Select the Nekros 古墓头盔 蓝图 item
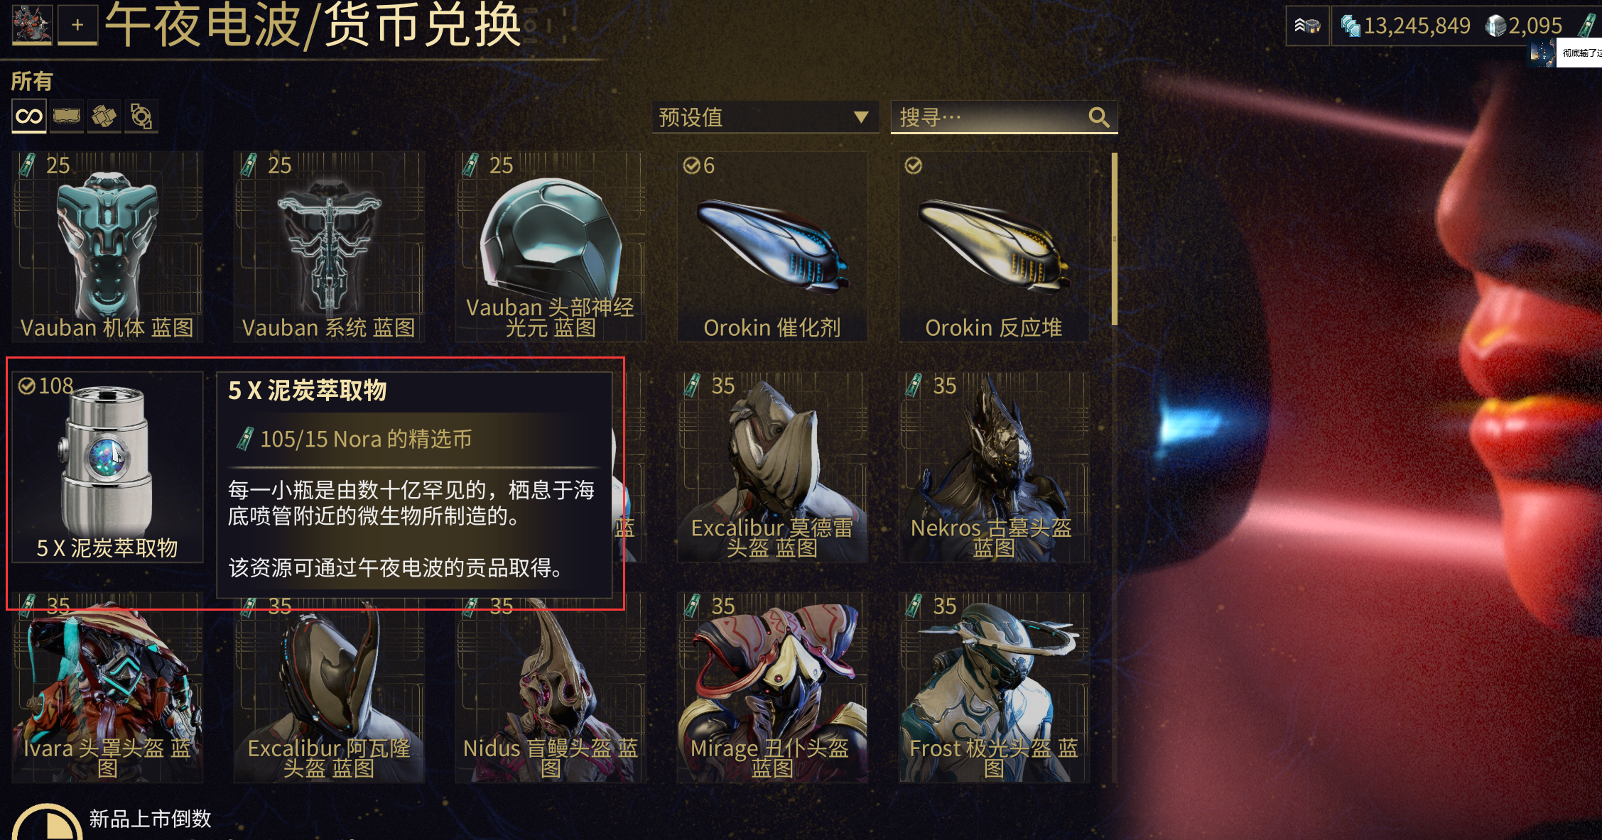Viewport: 1602px width, 840px height. [994, 467]
